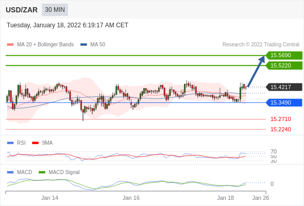
Task: Click the Jan 18 date axis label
Action: (226, 198)
